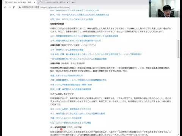Open the フィードバック制御 real-time optimization link
Screen dimensions: 182x136
tap(78, 80)
